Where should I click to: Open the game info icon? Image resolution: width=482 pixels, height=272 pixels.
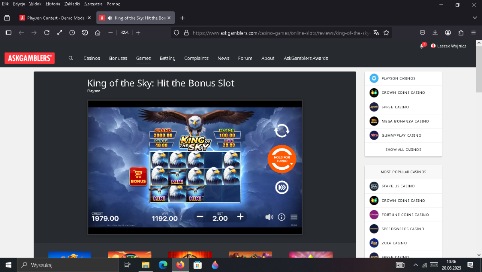click(x=282, y=217)
